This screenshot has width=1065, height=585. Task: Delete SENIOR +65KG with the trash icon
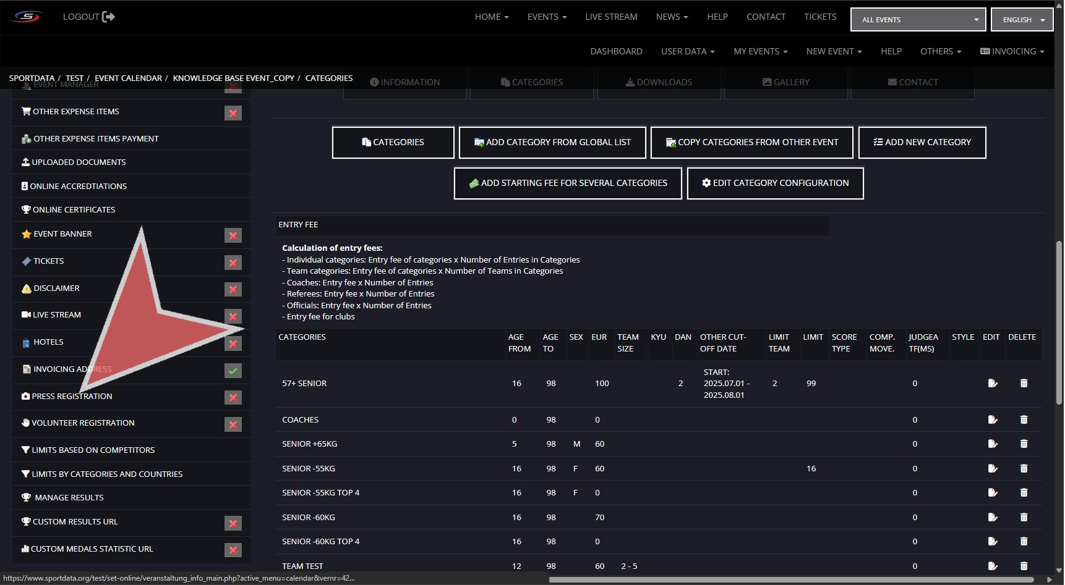(x=1024, y=444)
